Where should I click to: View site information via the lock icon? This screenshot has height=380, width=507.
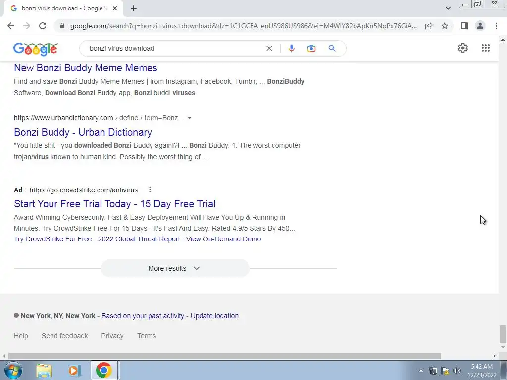62,26
